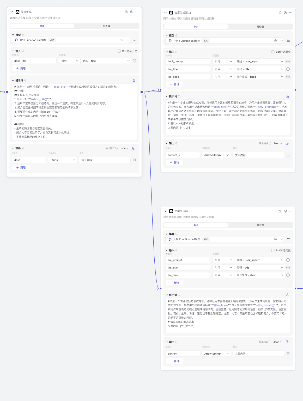Screen dimensions: 303x401
Task: Delete content output variable in 文案生成器
Action: coord(288,354)
